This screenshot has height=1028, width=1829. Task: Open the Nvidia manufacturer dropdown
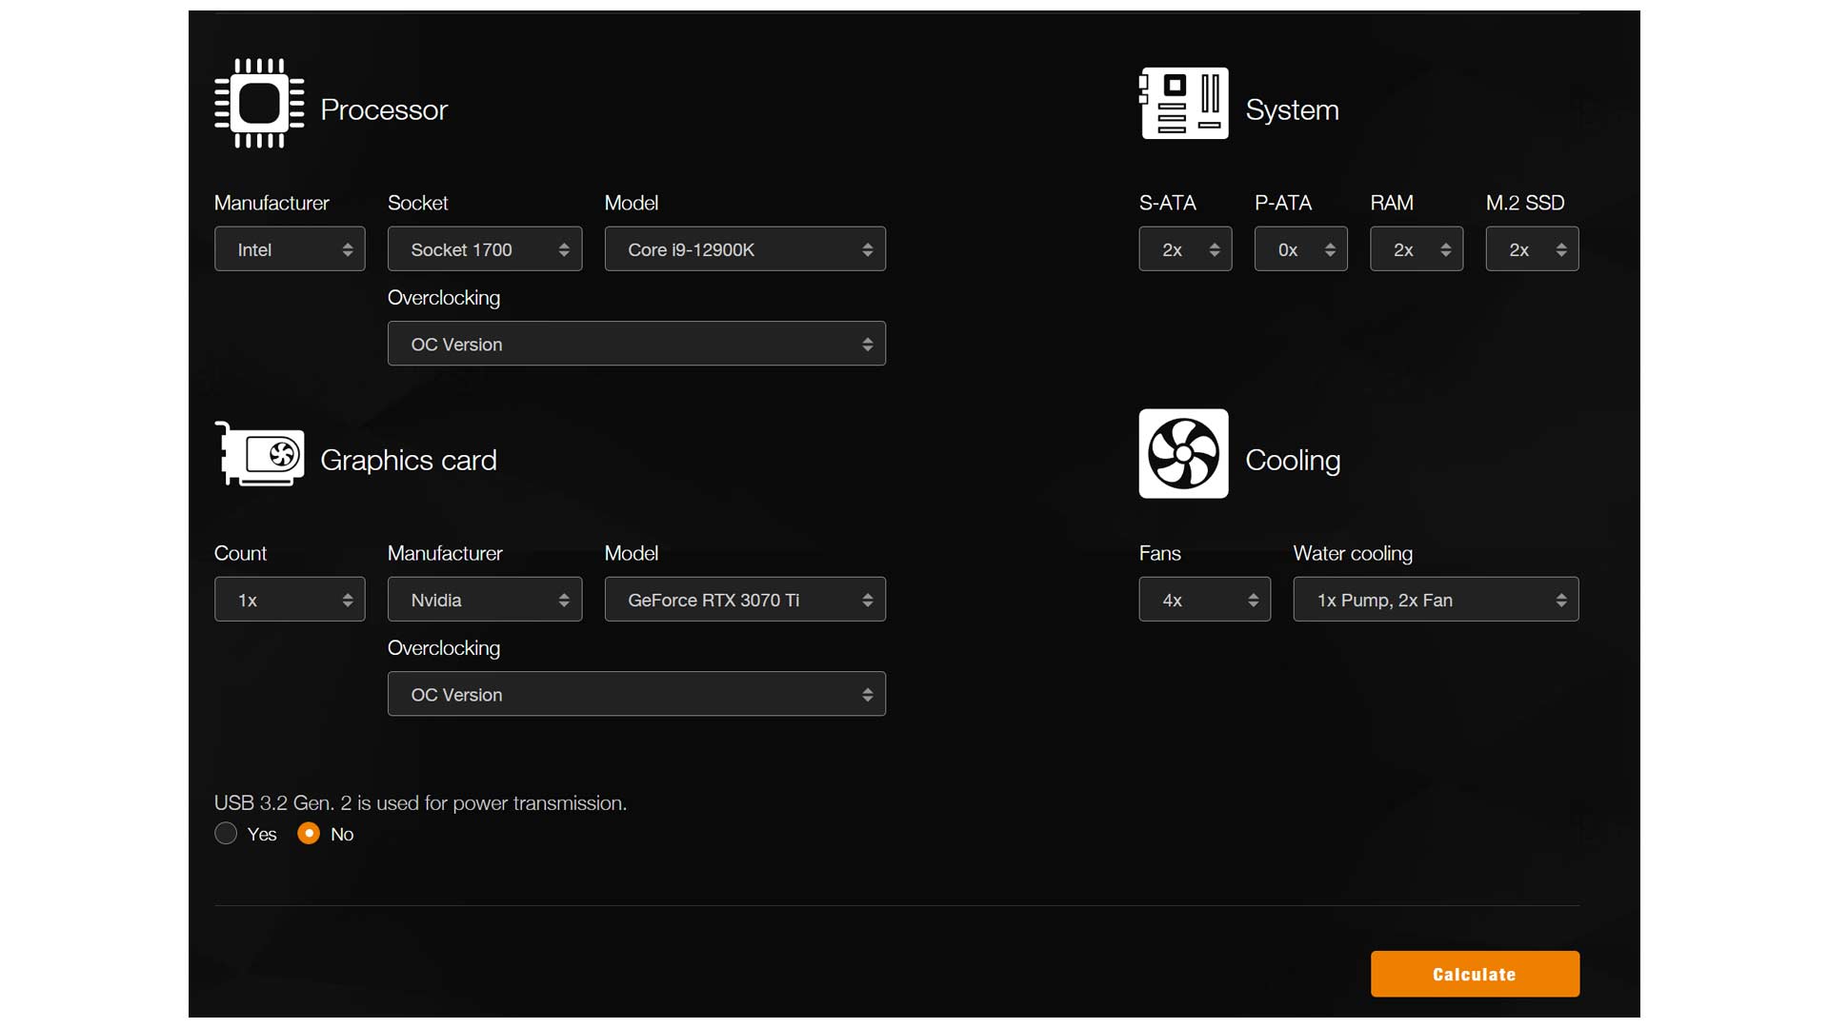pyautogui.click(x=484, y=600)
